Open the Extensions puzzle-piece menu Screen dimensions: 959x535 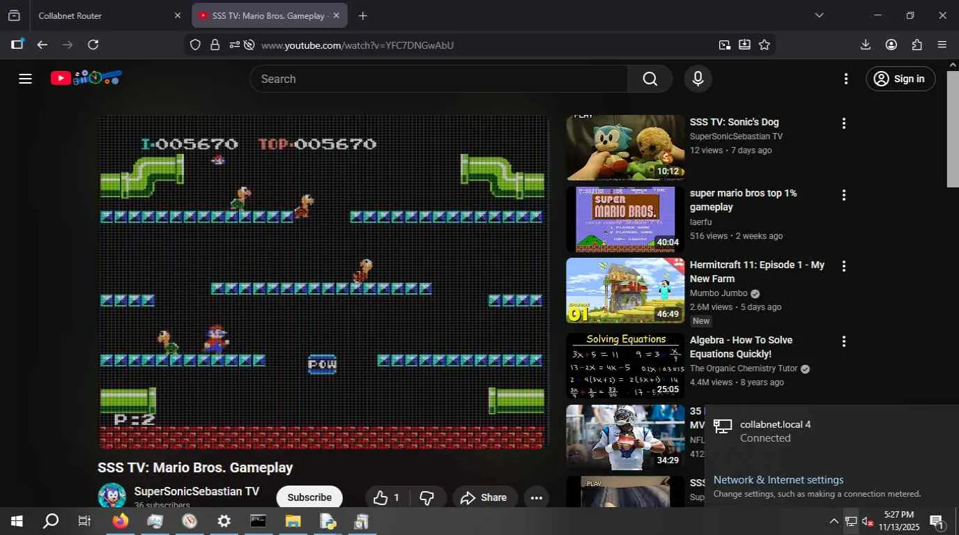coord(917,45)
